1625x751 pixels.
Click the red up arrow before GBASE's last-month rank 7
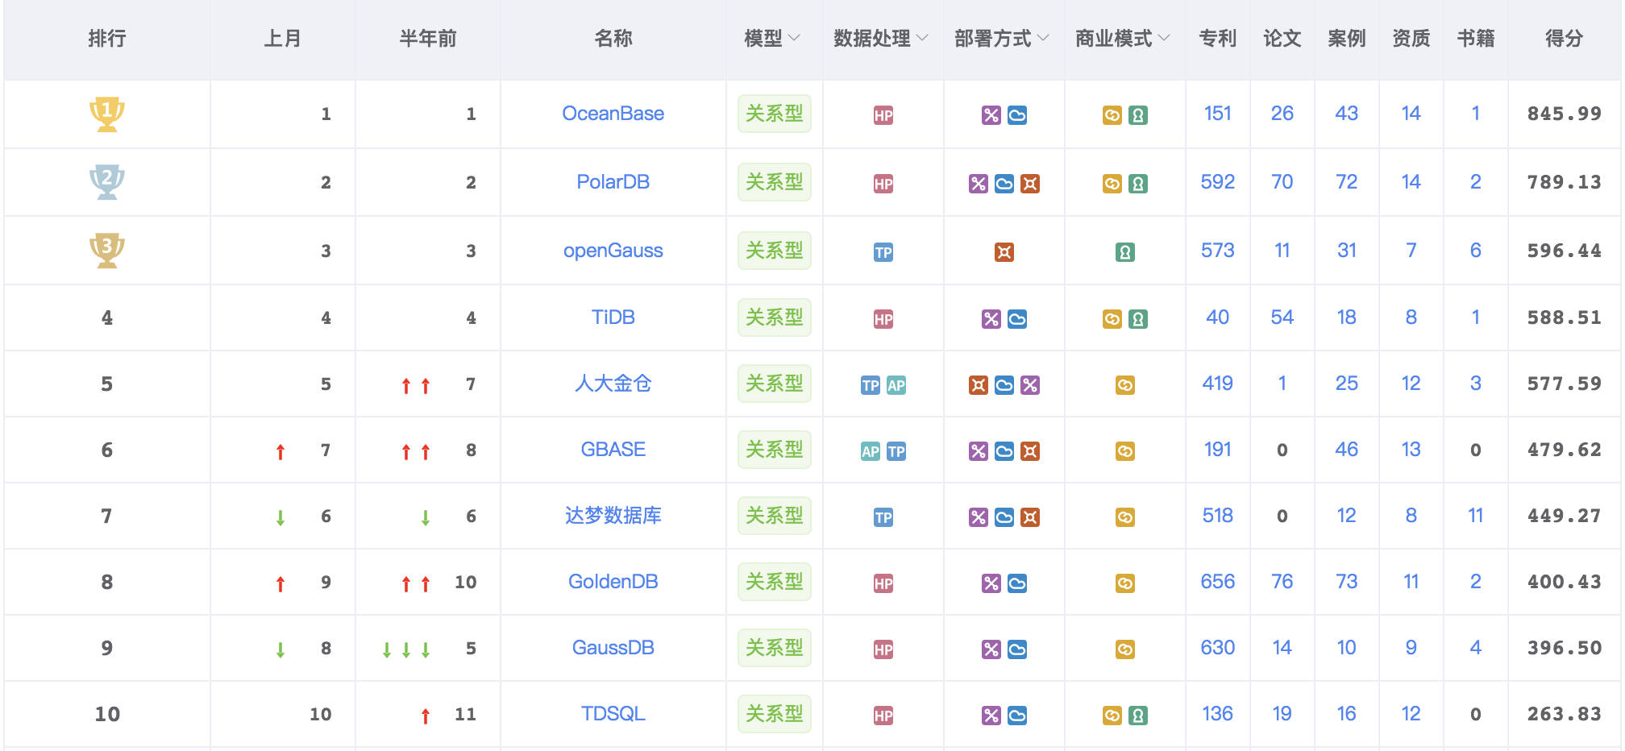click(x=281, y=451)
